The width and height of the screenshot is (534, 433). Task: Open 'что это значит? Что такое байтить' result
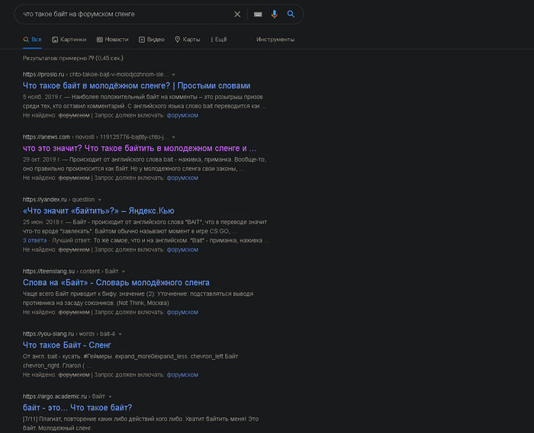(140, 148)
